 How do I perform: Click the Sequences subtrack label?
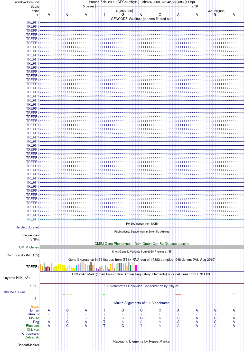click(x=31, y=235)
